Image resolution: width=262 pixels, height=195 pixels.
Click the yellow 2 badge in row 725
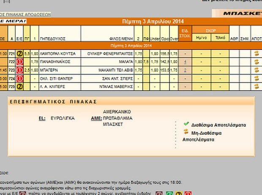pos(19,86)
